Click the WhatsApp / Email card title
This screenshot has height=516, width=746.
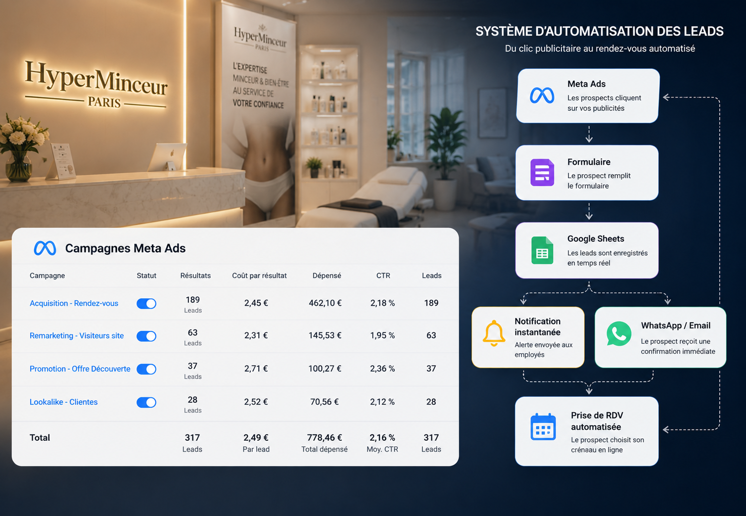coord(676,326)
